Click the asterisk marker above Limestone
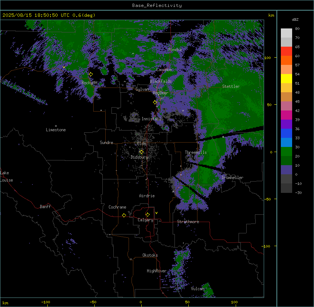The image size is (314, 307). [x=56, y=126]
